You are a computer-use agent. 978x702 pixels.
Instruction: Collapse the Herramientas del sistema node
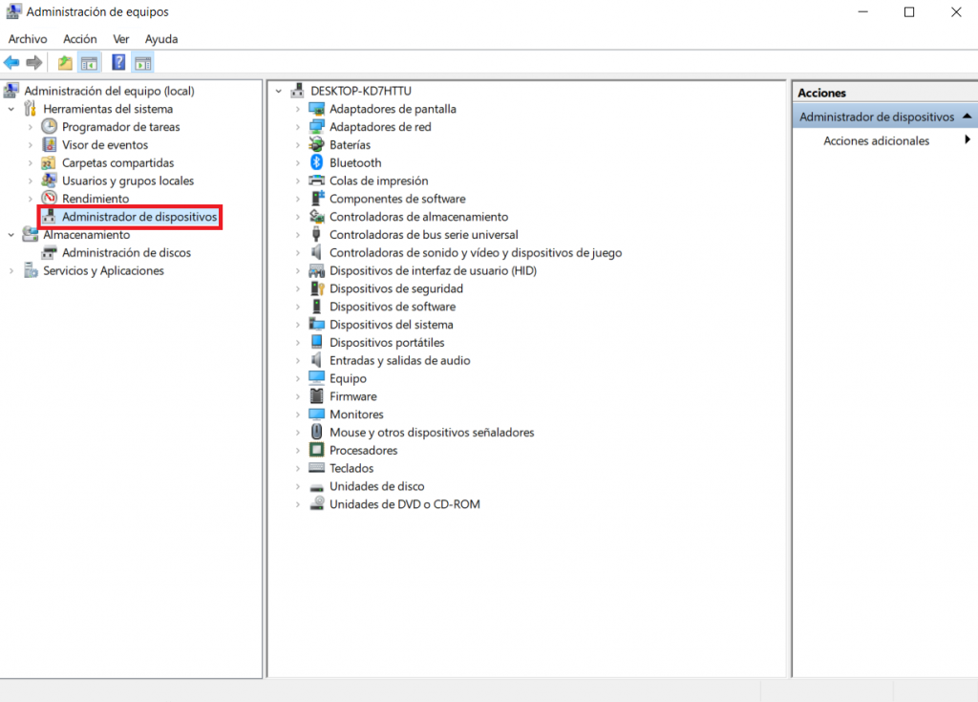point(11,109)
